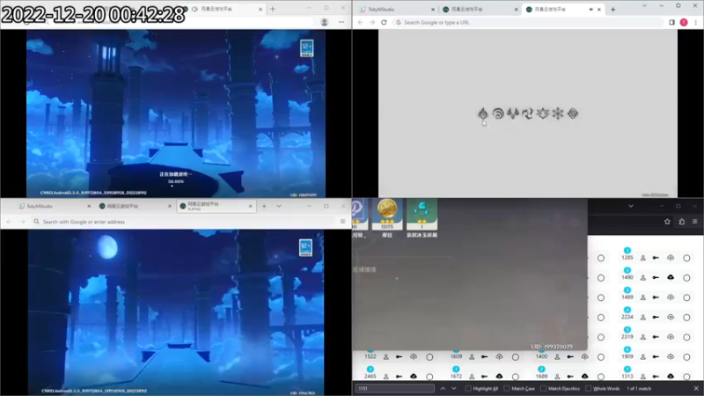This screenshot has width=704, height=396.
Task: Open hamburger menu in bottom-right Firefox
Action: (694, 222)
